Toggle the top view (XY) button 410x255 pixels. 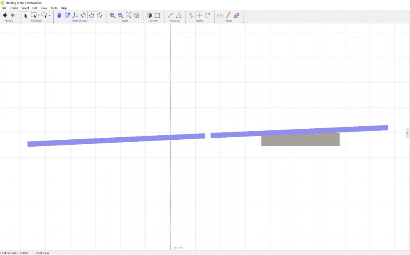click(x=83, y=16)
